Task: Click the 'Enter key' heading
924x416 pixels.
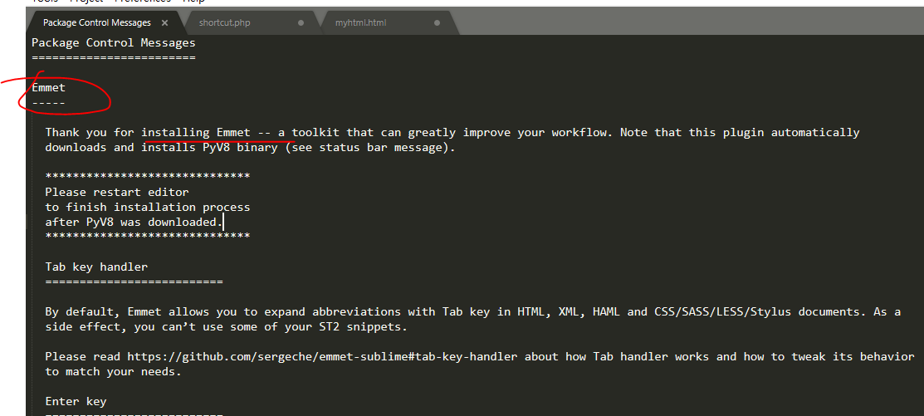Action: coord(76,402)
